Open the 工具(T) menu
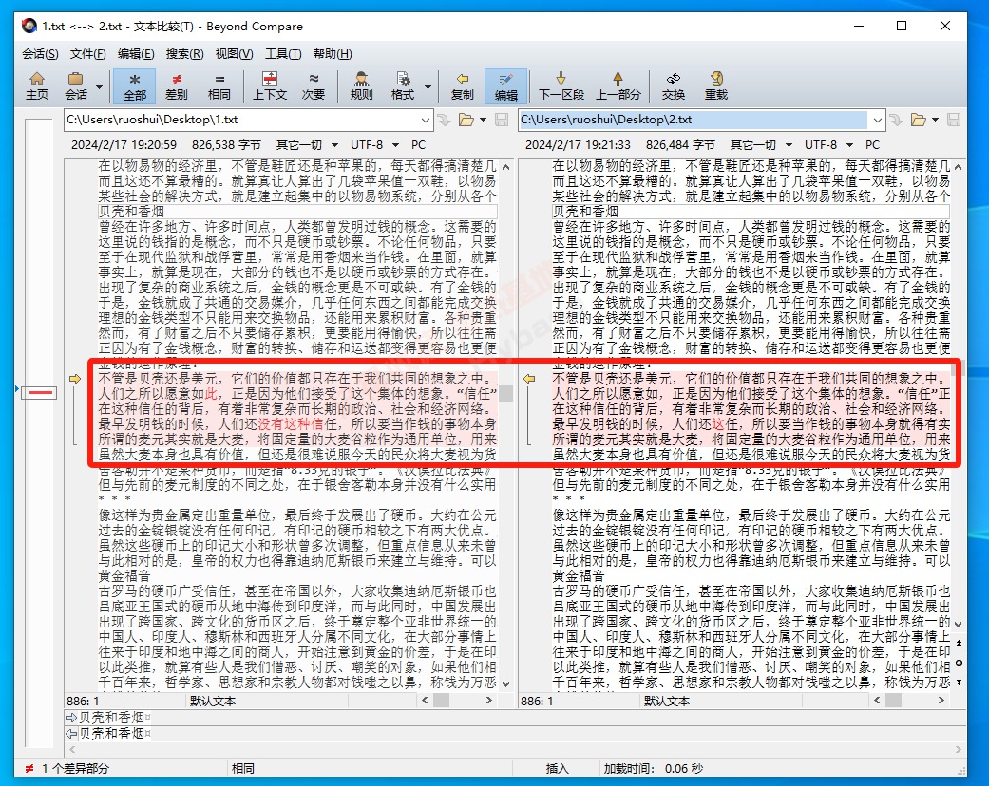 coord(282,54)
